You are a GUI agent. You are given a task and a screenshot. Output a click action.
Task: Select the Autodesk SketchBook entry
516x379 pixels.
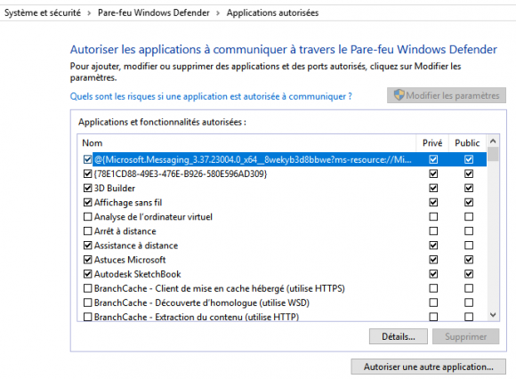[x=138, y=274]
